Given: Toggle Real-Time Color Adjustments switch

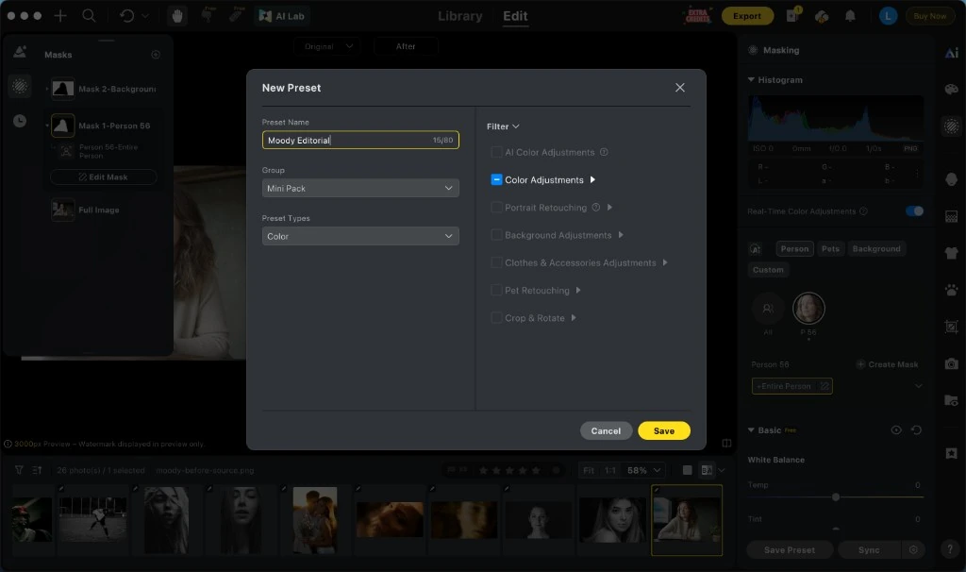Looking at the screenshot, I should [x=914, y=210].
